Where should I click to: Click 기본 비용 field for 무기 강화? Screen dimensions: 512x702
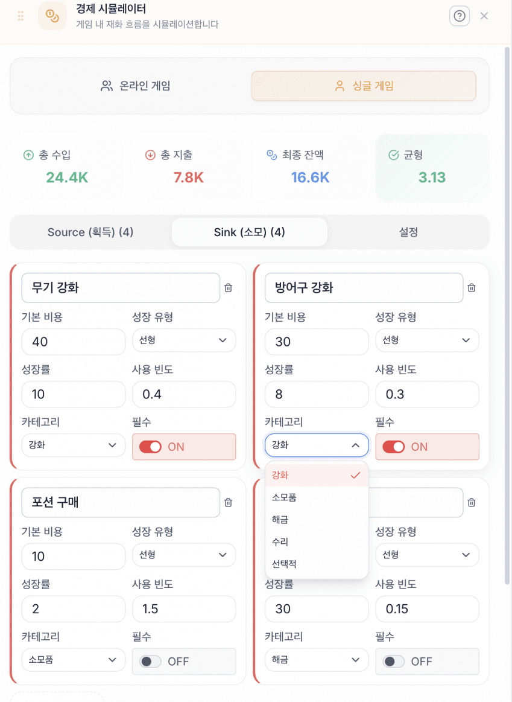coord(73,342)
